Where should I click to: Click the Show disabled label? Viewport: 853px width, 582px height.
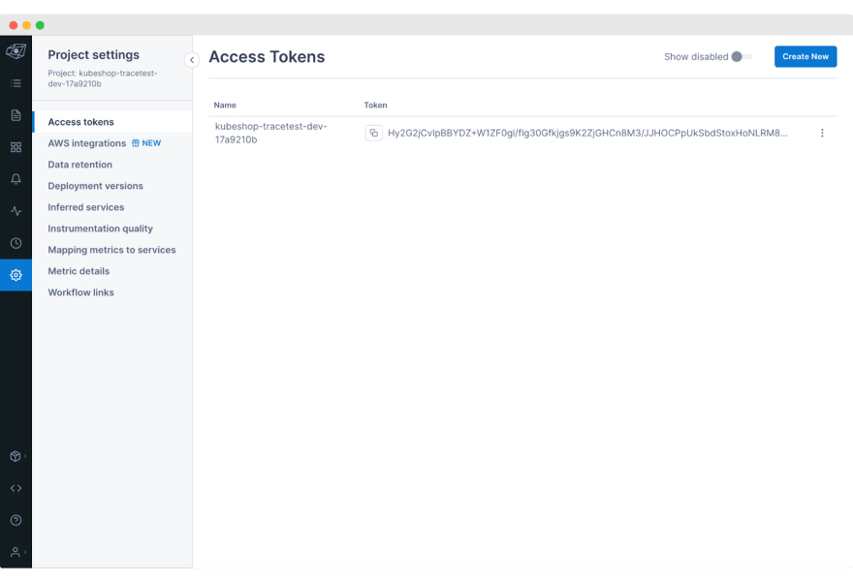(x=696, y=56)
